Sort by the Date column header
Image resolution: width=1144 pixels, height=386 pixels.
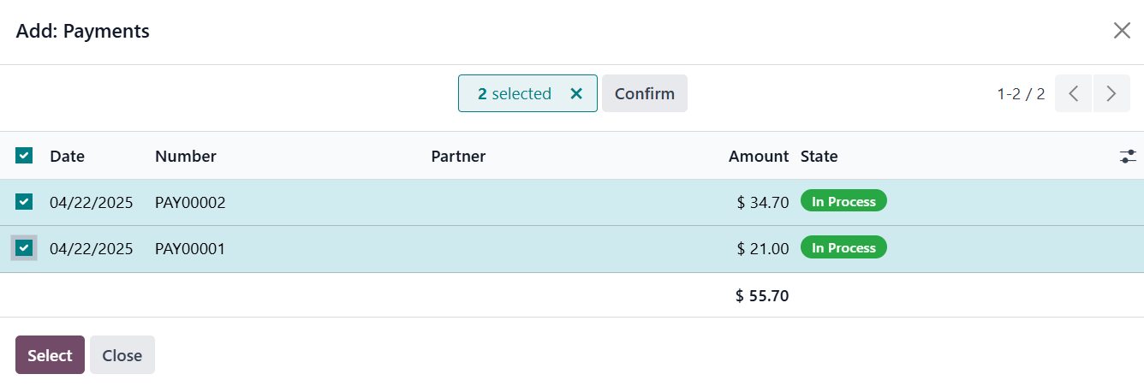[x=67, y=156]
